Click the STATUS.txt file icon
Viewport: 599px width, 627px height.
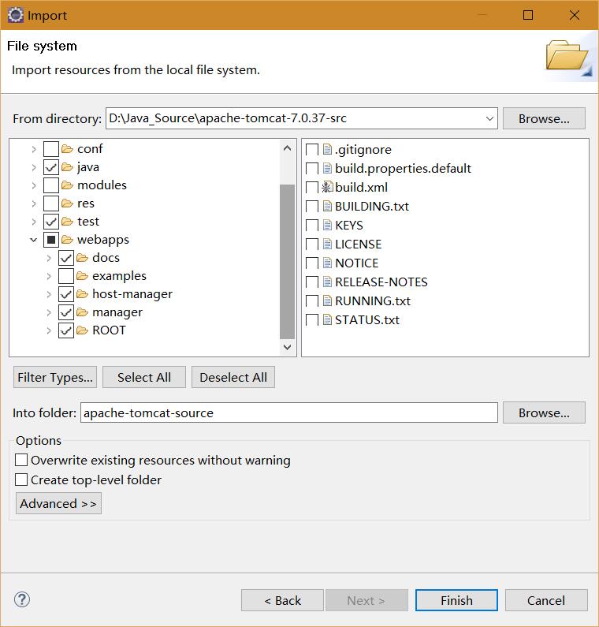pos(327,319)
